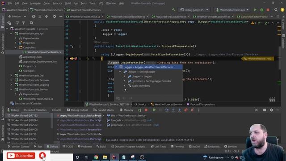The width and height of the screenshot is (286, 161).
Task: Open appsettings.json in Solution tree
Action: 32,57
